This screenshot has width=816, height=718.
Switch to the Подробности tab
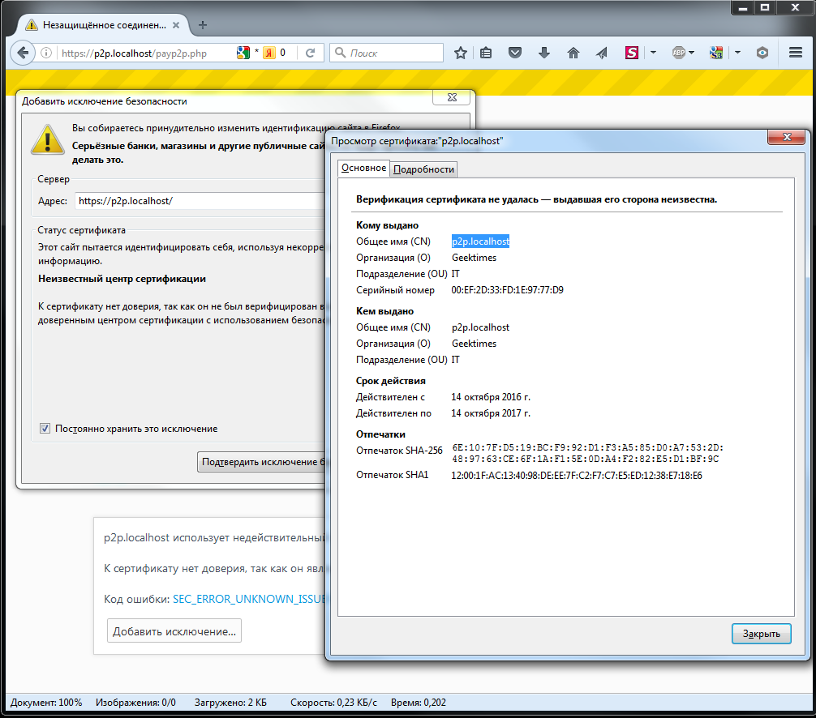pyautogui.click(x=423, y=169)
